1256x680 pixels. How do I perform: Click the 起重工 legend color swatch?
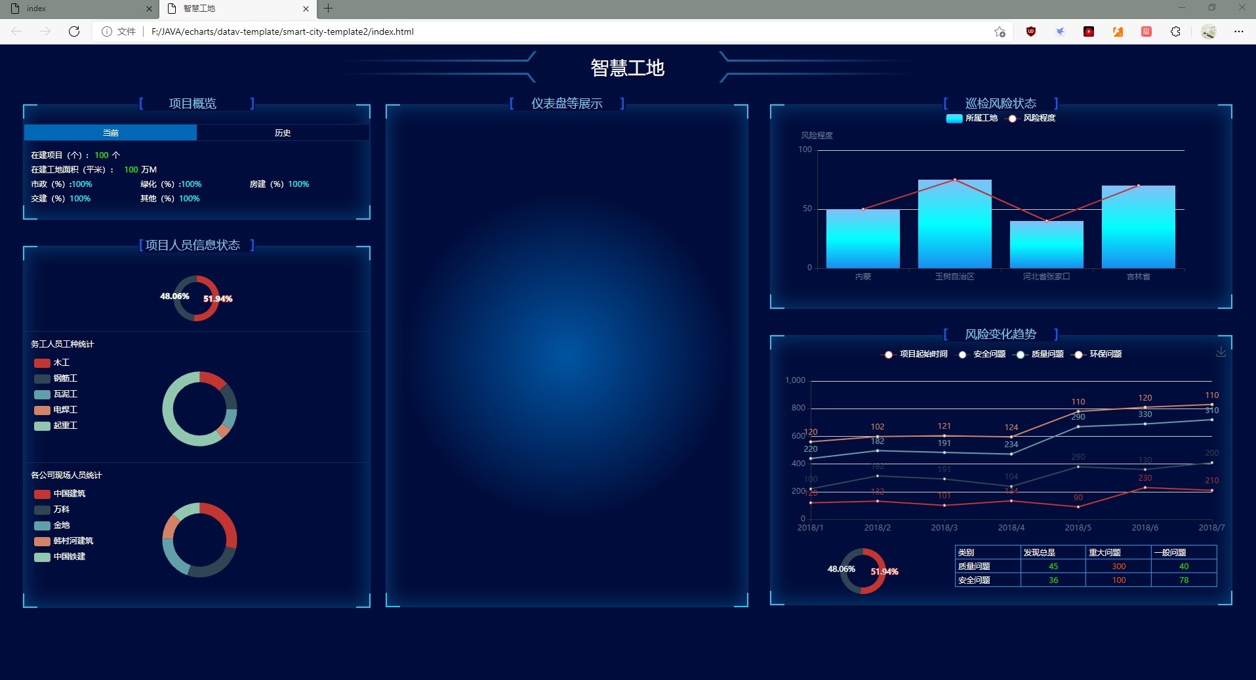[42, 426]
